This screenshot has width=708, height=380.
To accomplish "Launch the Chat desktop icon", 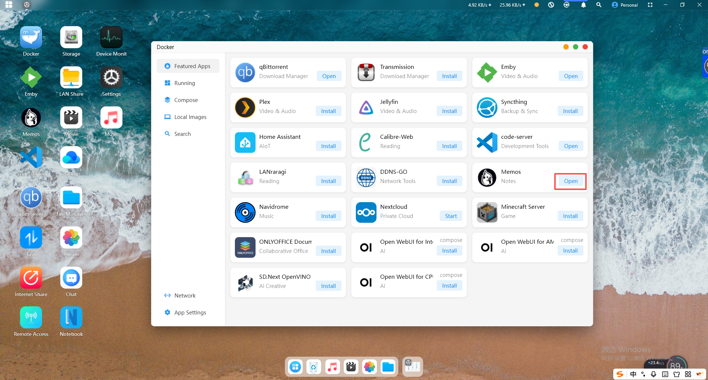I will [71, 278].
